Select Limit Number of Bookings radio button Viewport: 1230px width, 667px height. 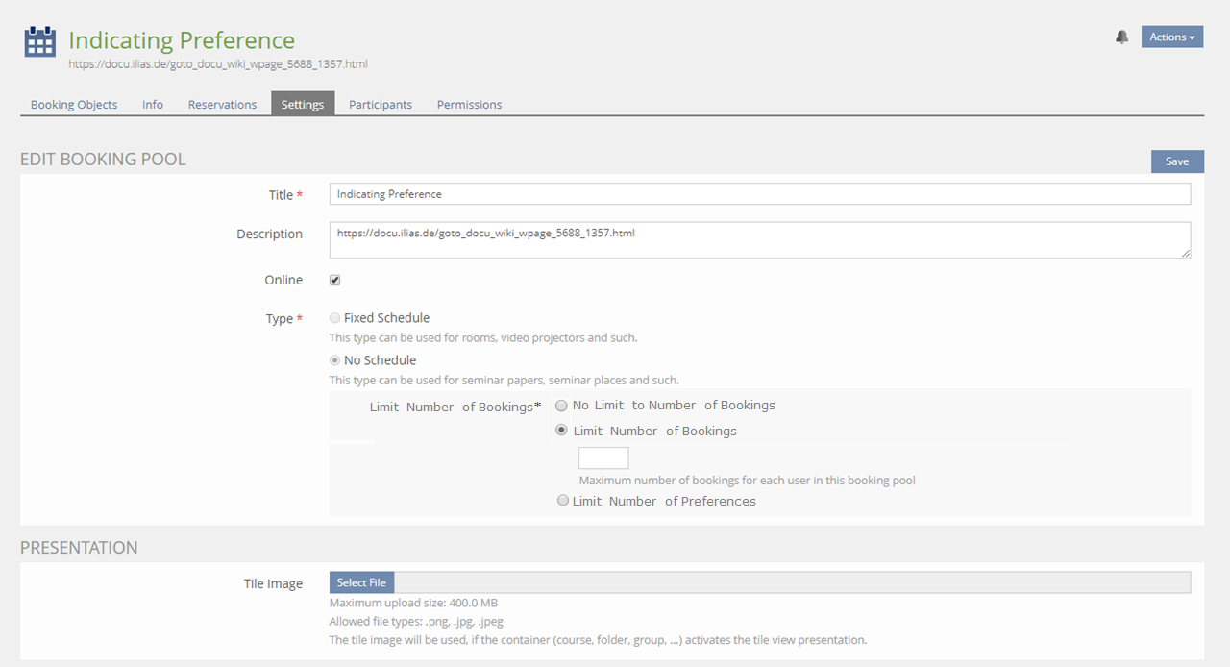click(x=562, y=431)
